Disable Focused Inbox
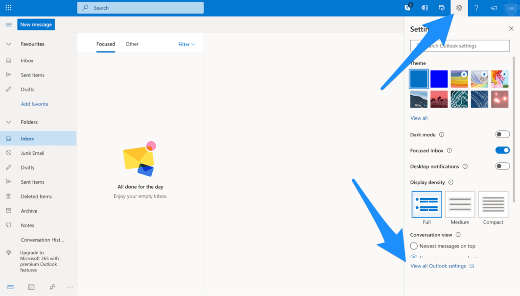Viewport: 520px width, 296px height. pyautogui.click(x=502, y=150)
